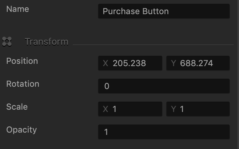239x149 pixels.
Task: Click the X label inside Scale field
Action: click(x=105, y=109)
